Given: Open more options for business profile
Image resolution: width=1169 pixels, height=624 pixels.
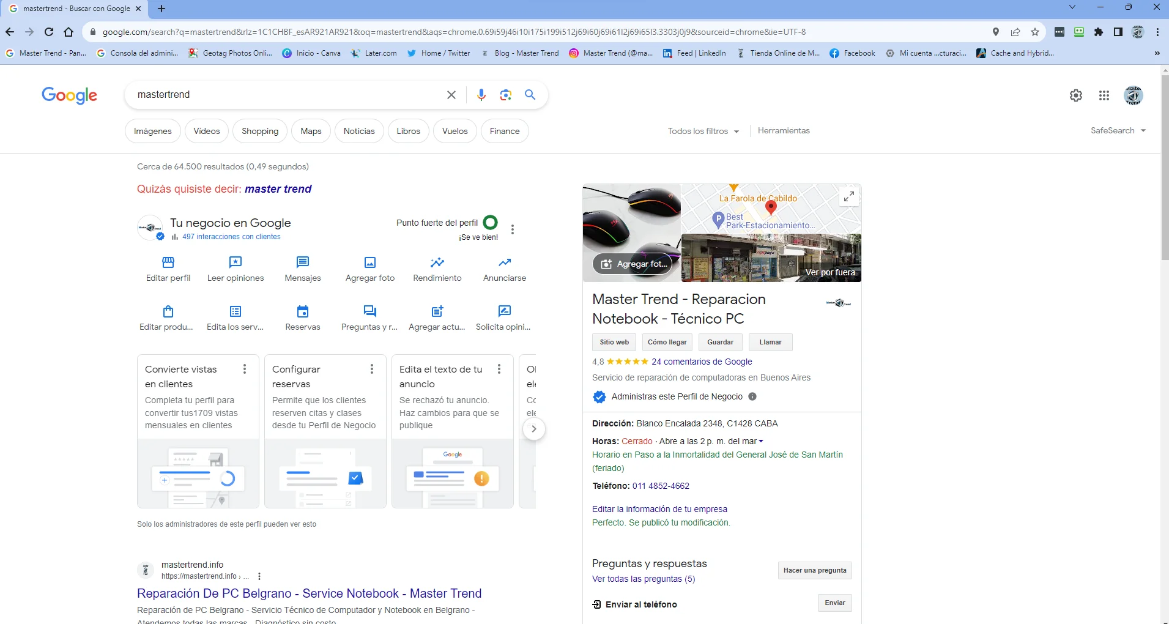Looking at the screenshot, I should pyautogui.click(x=513, y=229).
